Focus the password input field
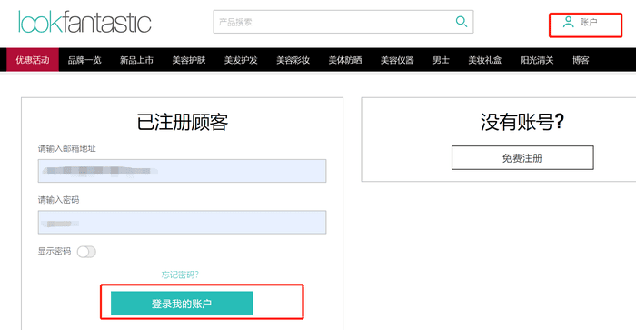Image resolution: width=636 pixels, height=330 pixels. click(x=182, y=222)
